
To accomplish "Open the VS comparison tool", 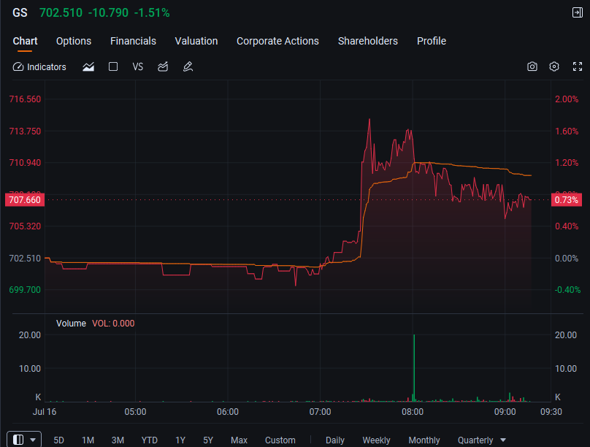I will tap(138, 67).
